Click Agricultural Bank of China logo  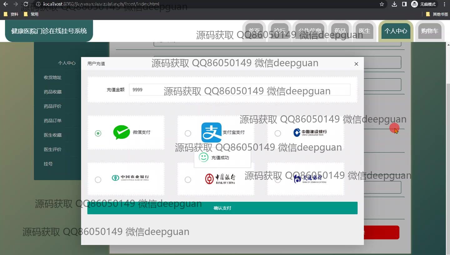coord(131,178)
